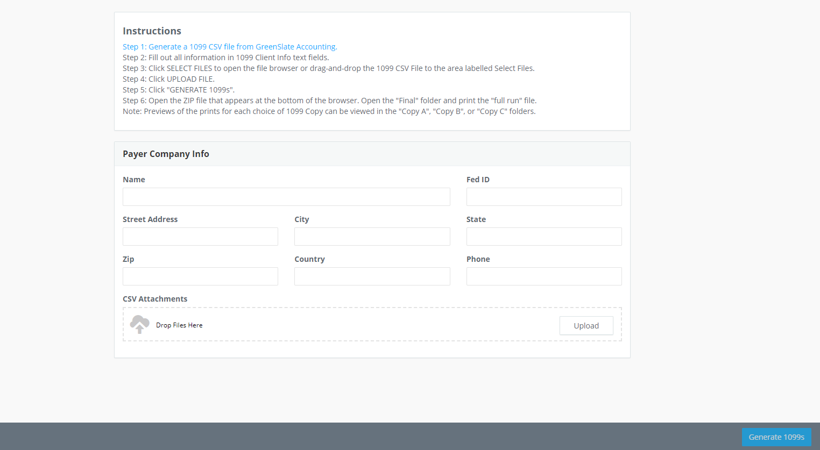
Task: Focus the Name input field
Action: click(286, 197)
